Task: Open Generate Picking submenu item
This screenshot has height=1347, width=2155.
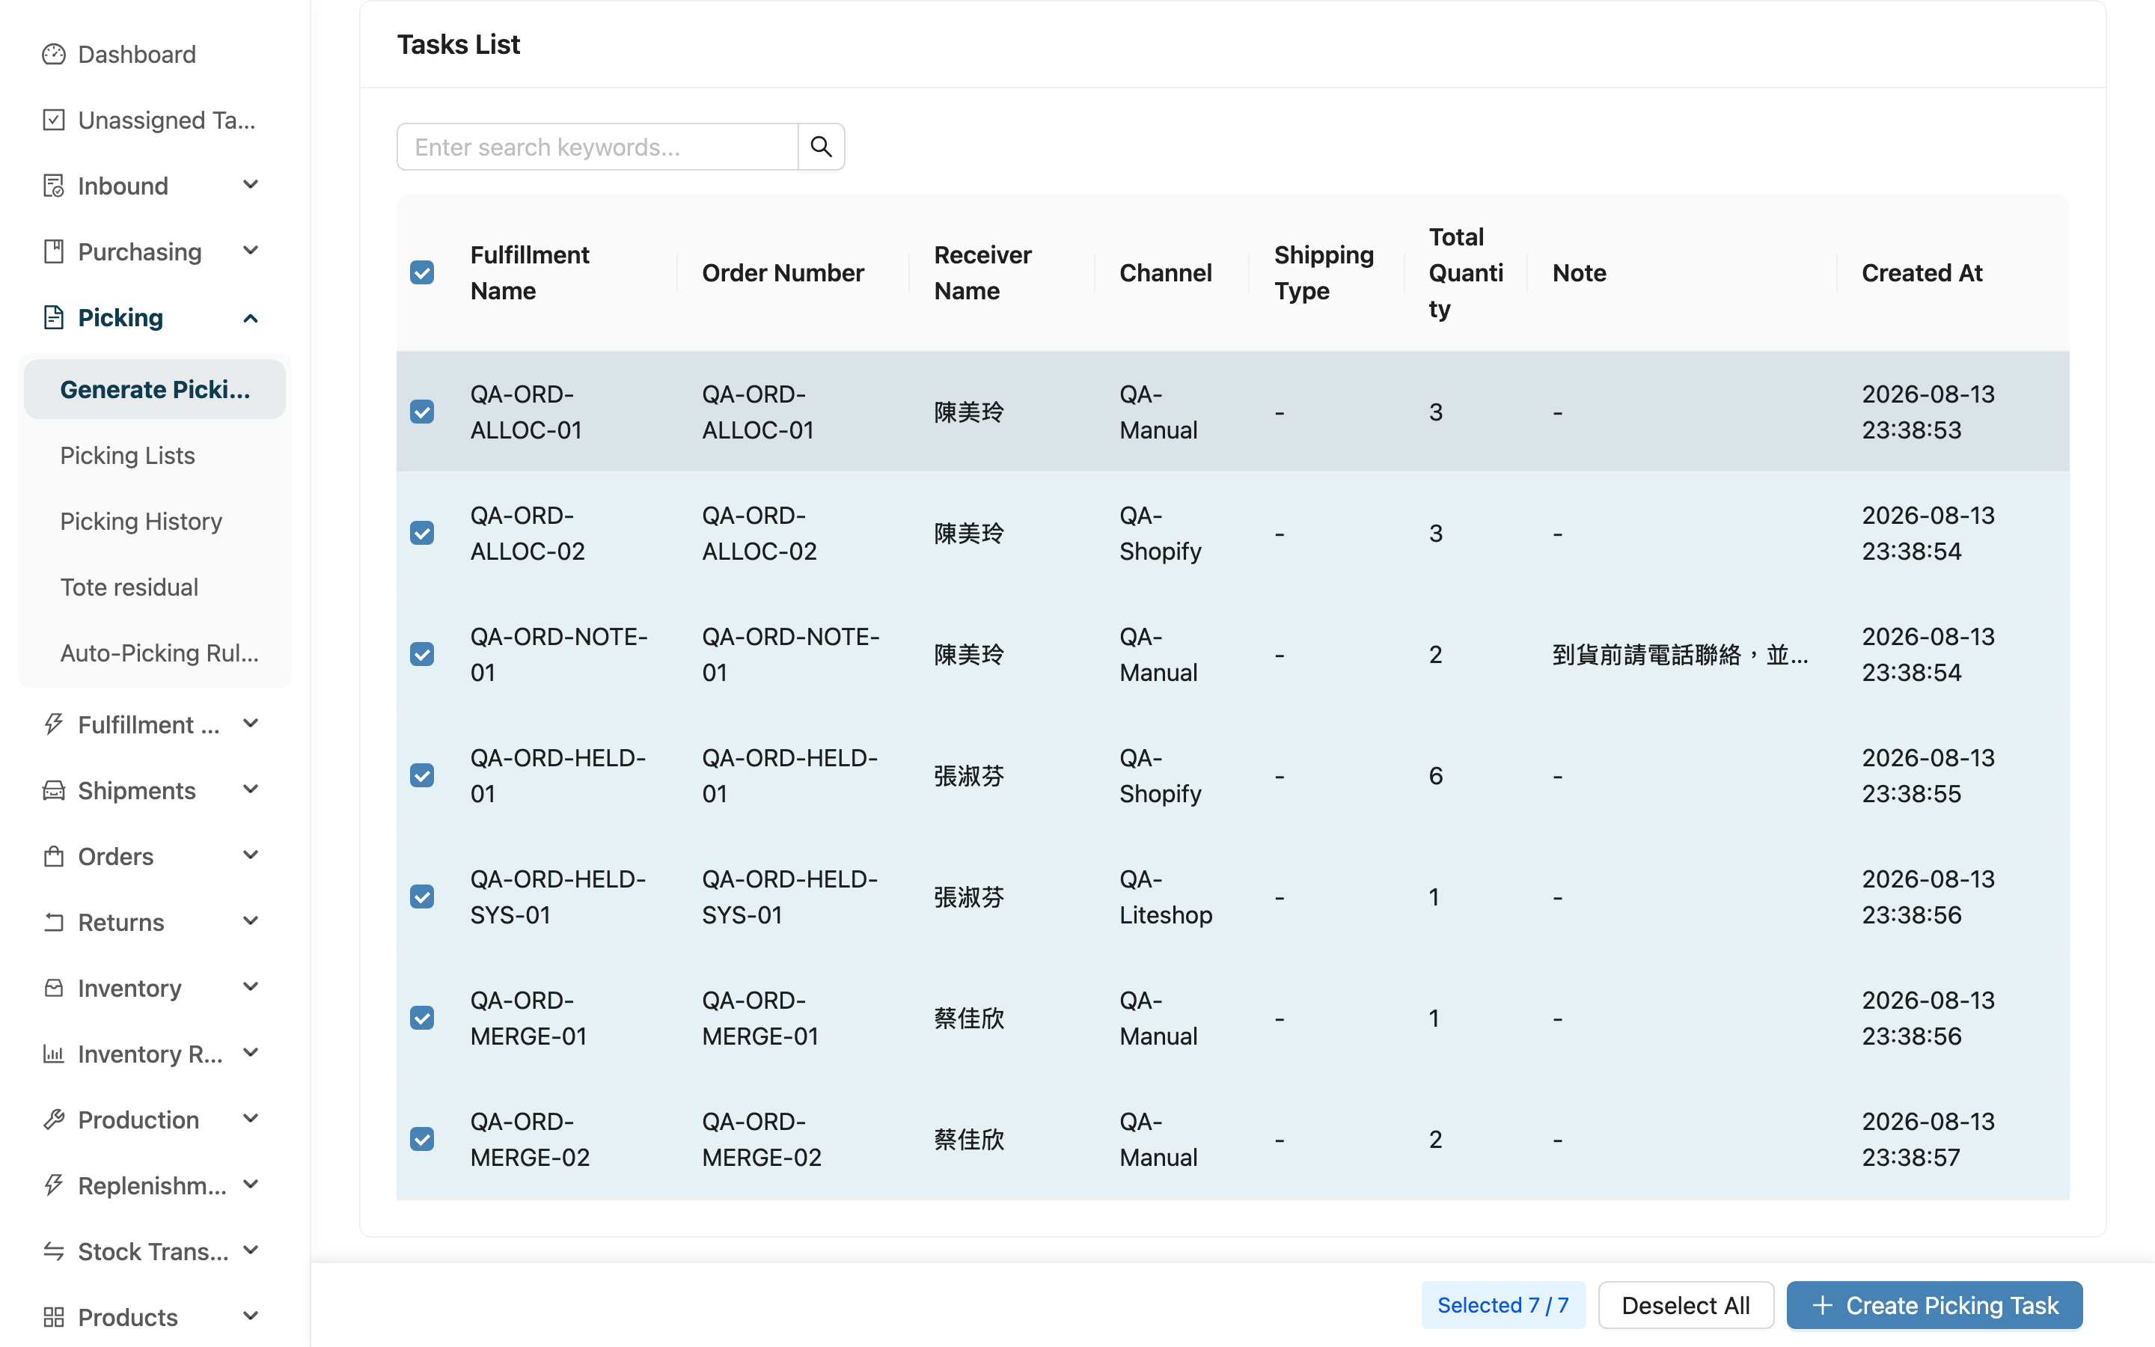Action: click(x=155, y=389)
